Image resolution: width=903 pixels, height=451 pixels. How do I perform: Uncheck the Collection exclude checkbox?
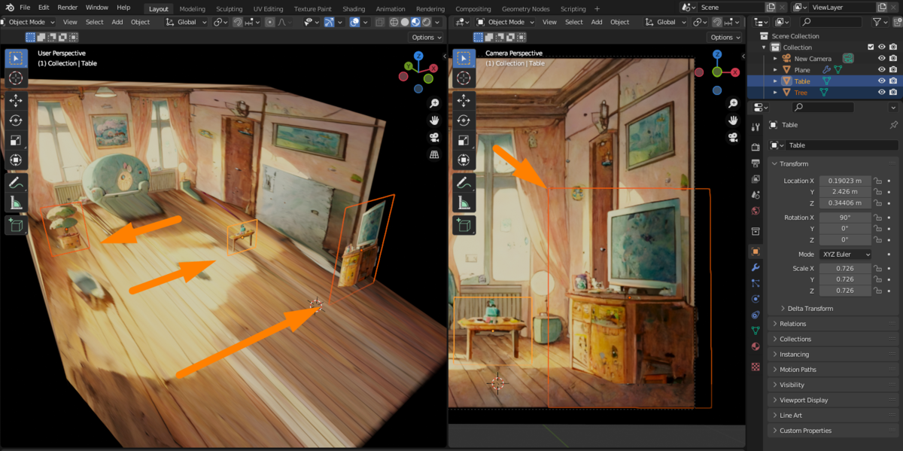coord(871,47)
